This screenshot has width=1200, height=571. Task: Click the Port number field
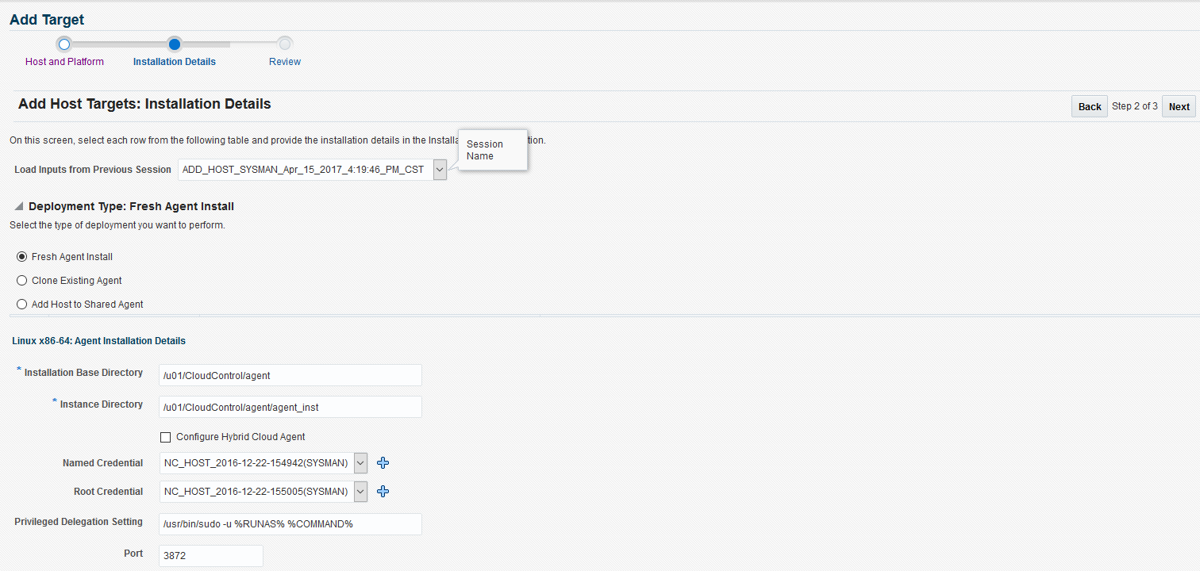coord(210,555)
